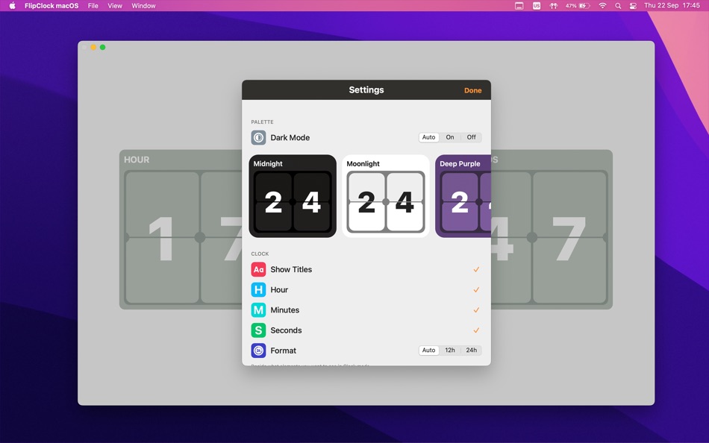Set Dark Mode to On
Image resolution: width=709 pixels, height=443 pixels.
click(x=450, y=137)
